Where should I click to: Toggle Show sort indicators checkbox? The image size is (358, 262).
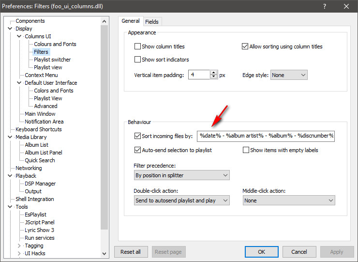(138, 60)
